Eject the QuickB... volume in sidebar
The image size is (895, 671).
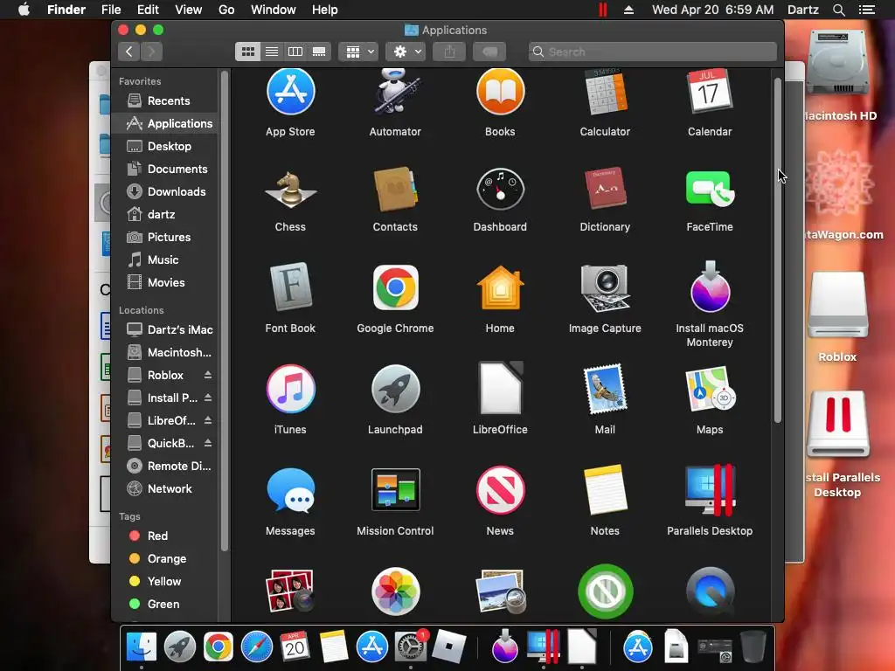(208, 443)
